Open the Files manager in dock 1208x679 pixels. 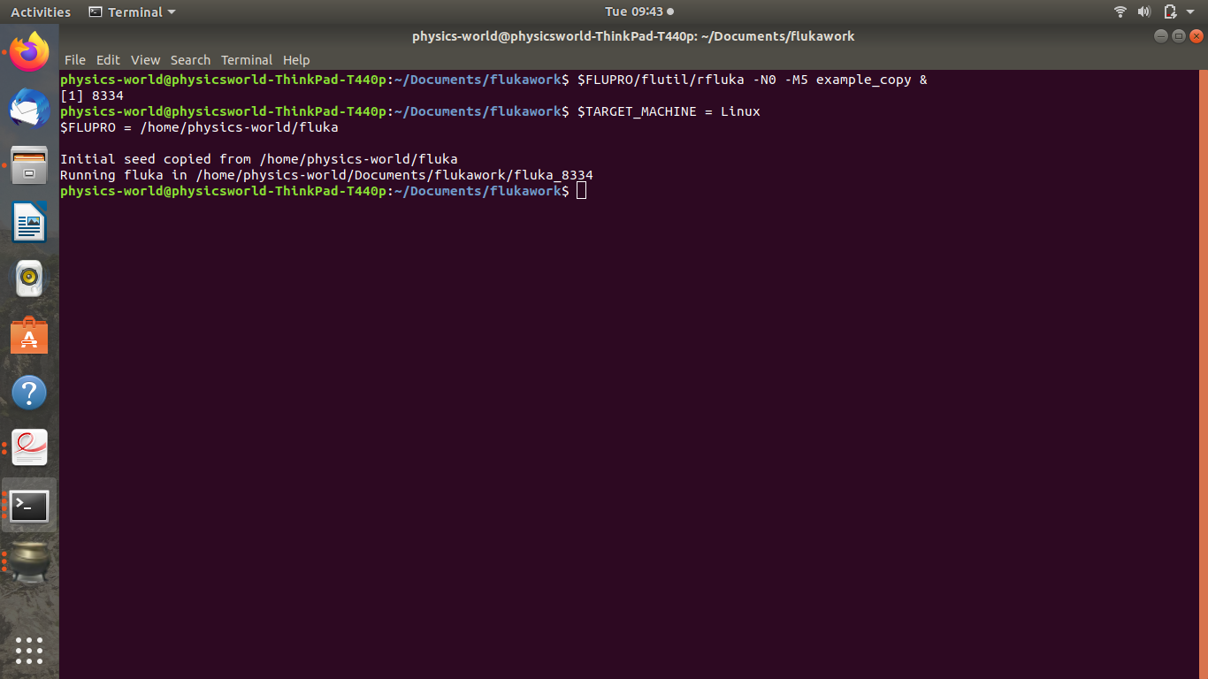(x=29, y=165)
